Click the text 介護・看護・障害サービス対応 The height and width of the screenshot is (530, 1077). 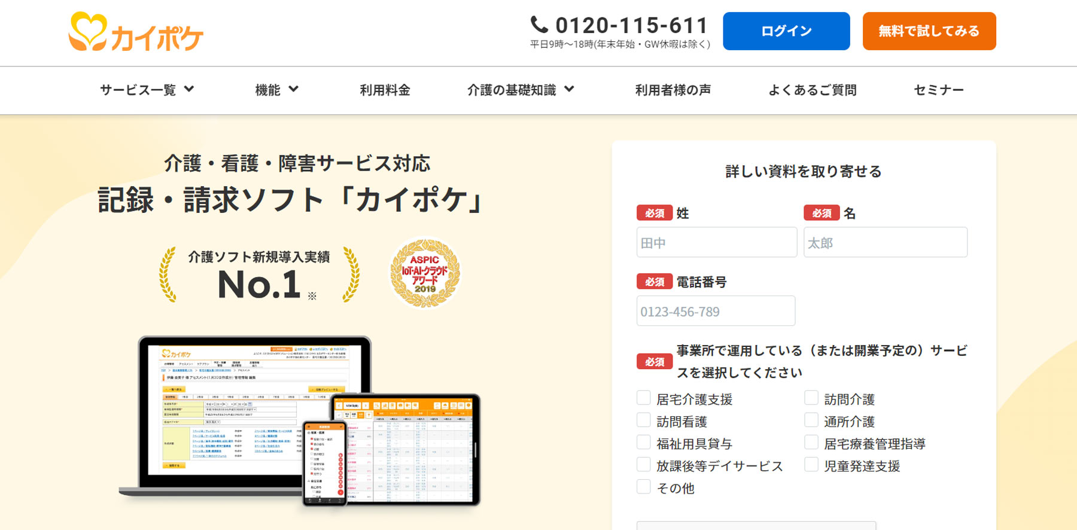point(297,163)
